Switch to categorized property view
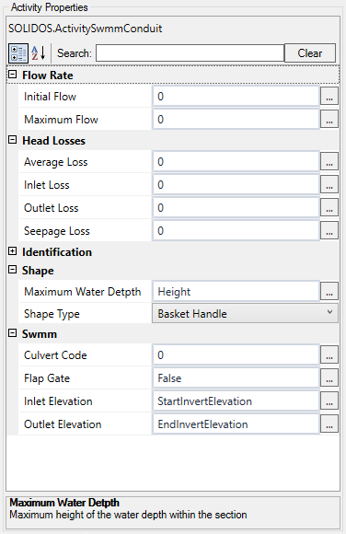This screenshot has height=534, width=346. (18, 53)
